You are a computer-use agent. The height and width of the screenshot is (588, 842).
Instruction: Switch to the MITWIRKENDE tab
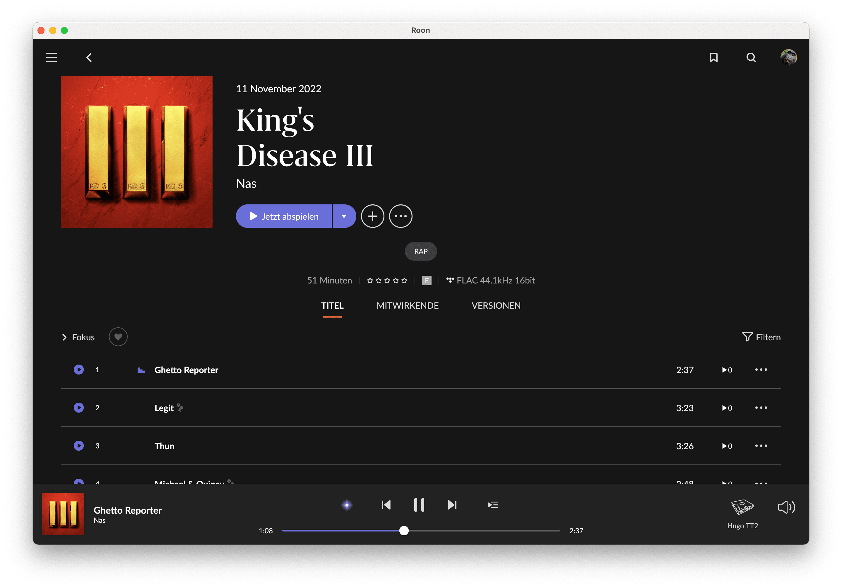(408, 305)
